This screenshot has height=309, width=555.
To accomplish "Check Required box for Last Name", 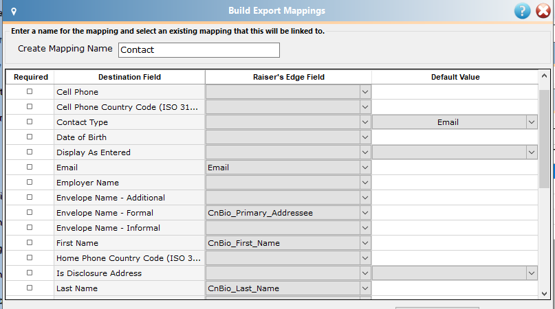I will (x=30, y=288).
